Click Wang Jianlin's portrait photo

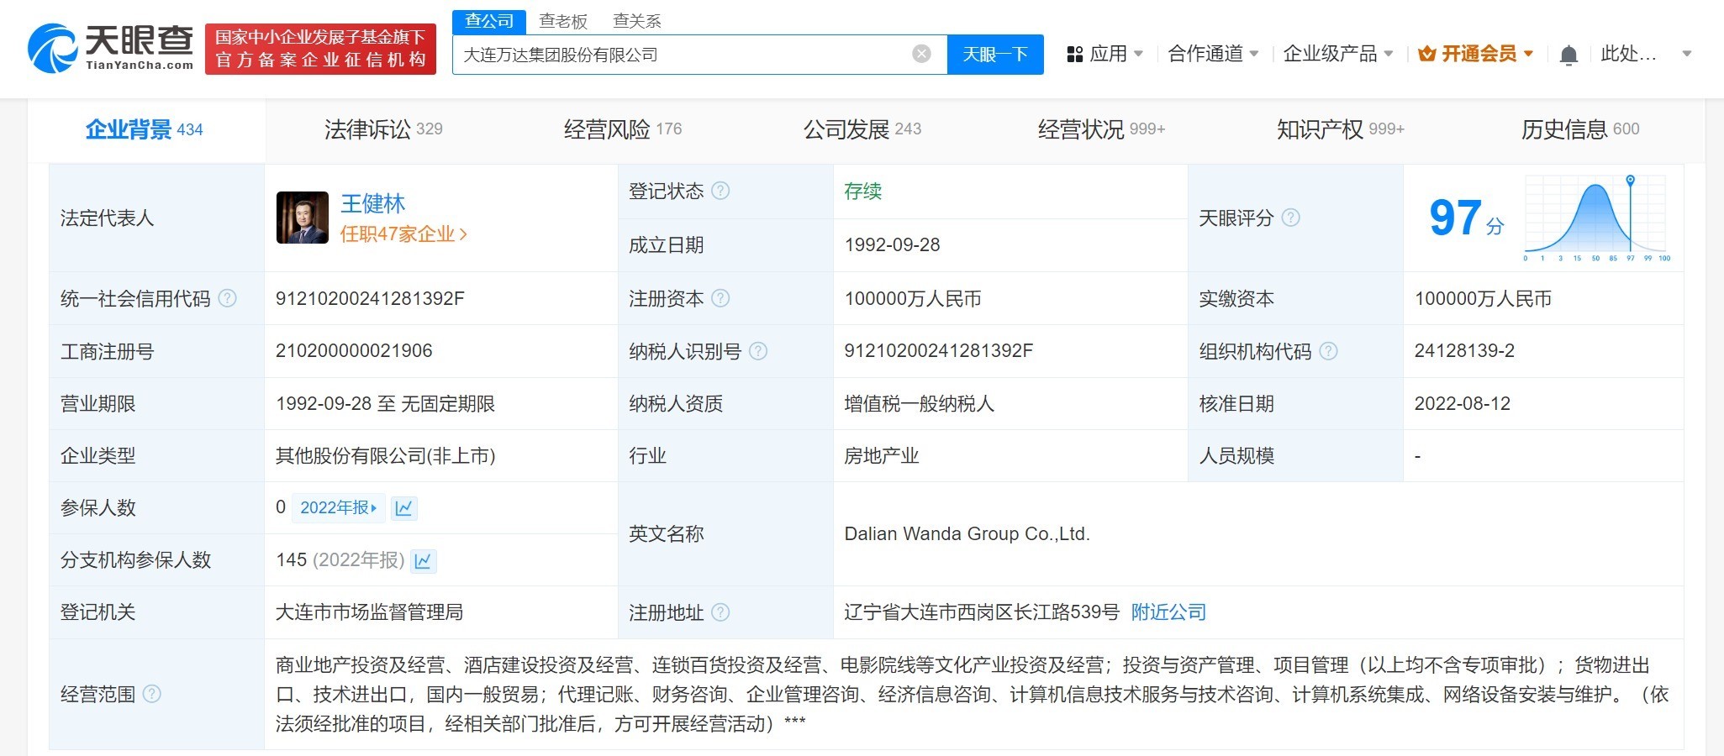pyautogui.click(x=302, y=218)
